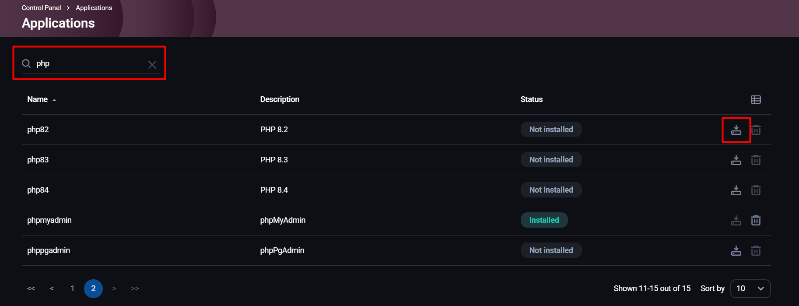Click the php search input field

tap(91, 63)
